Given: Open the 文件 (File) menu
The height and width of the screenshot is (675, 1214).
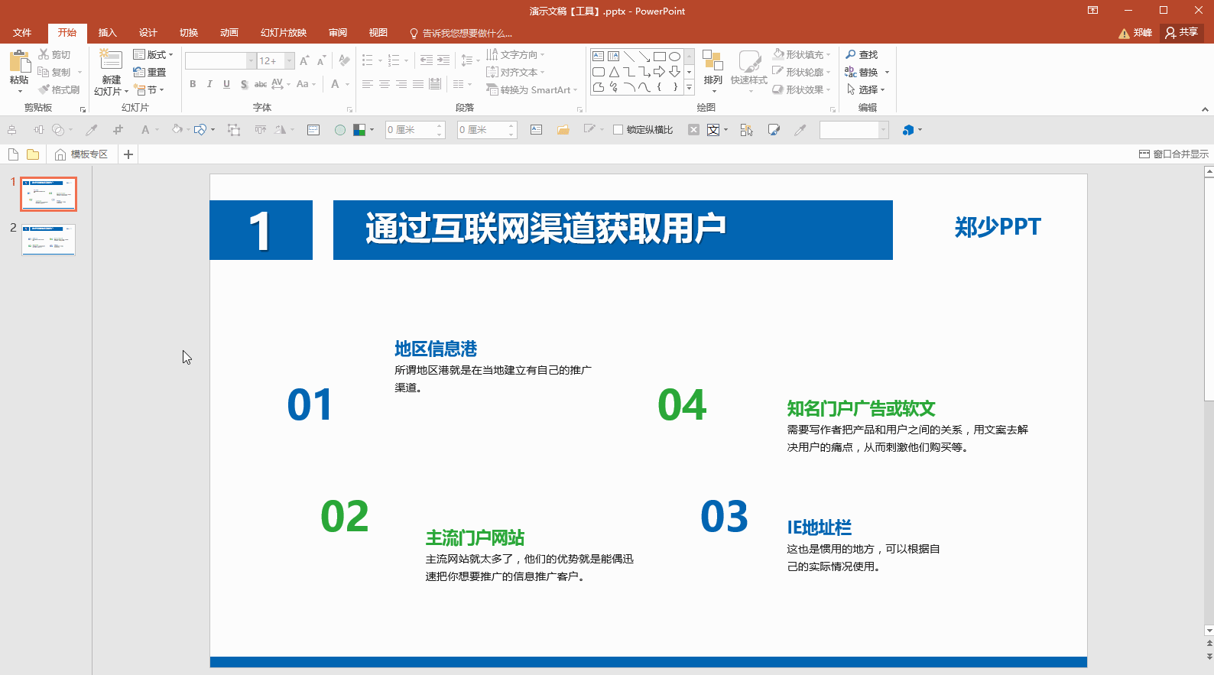Looking at the screenshot, I should coord(22,33).
